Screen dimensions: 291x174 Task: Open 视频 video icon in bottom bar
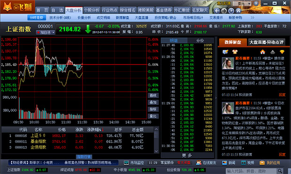pyautogui.click(x=243, y=163)
